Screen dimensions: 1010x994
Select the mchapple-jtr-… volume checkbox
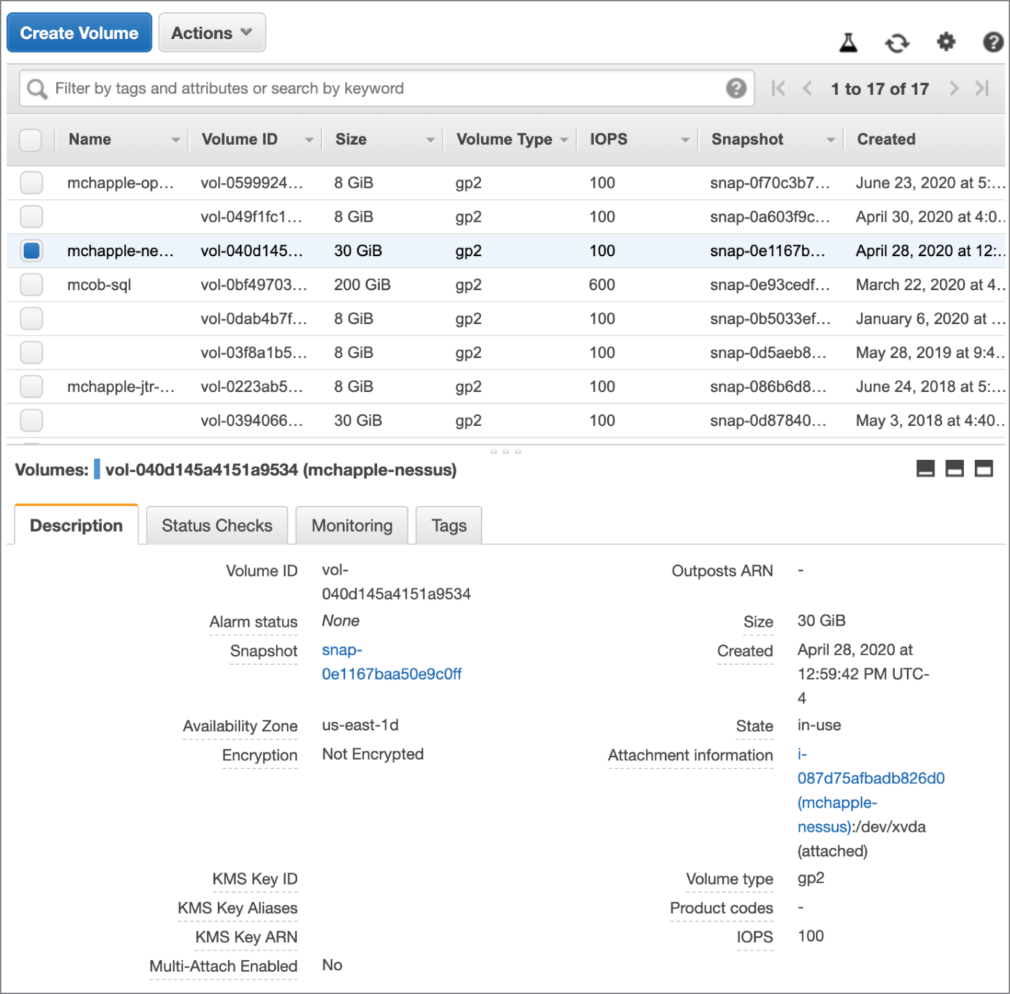(31, 386)
